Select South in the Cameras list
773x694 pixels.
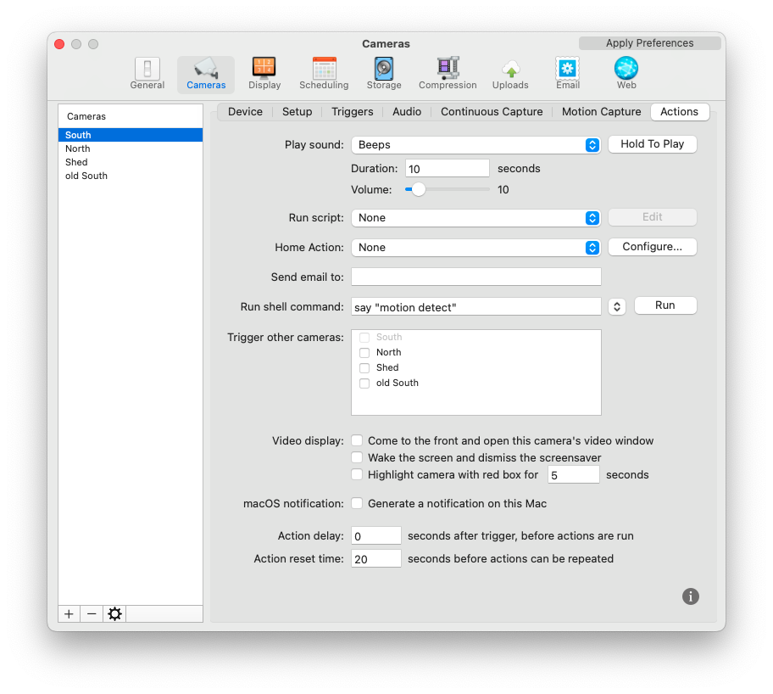point(131,135)
